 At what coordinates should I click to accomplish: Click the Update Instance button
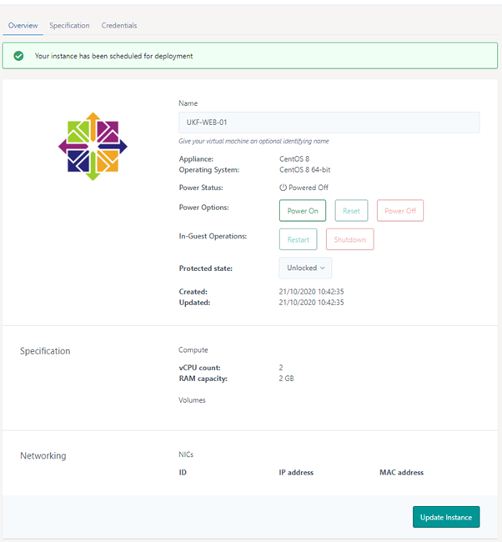pos(445,517)
